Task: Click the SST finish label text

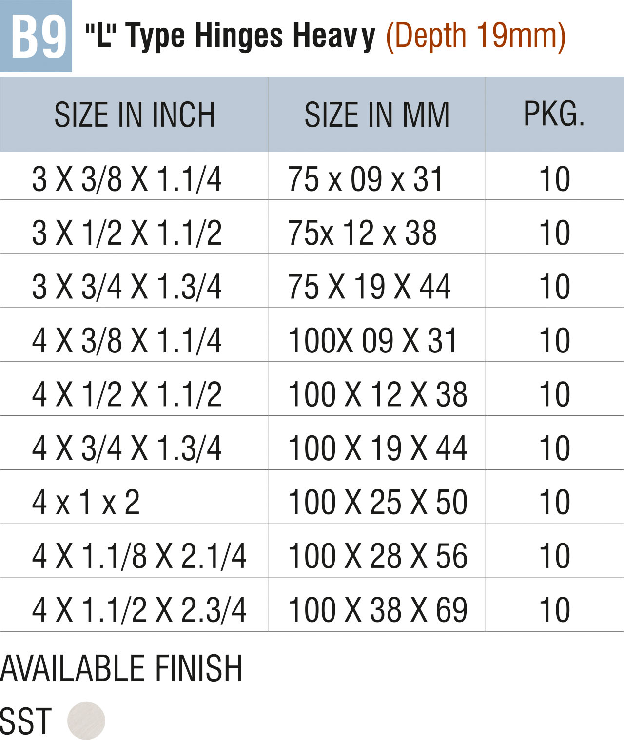Action: [26, 721]
